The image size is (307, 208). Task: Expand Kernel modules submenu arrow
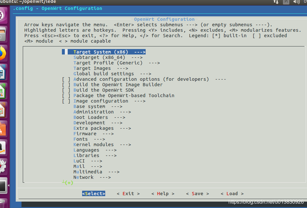(x=125, y=145)
